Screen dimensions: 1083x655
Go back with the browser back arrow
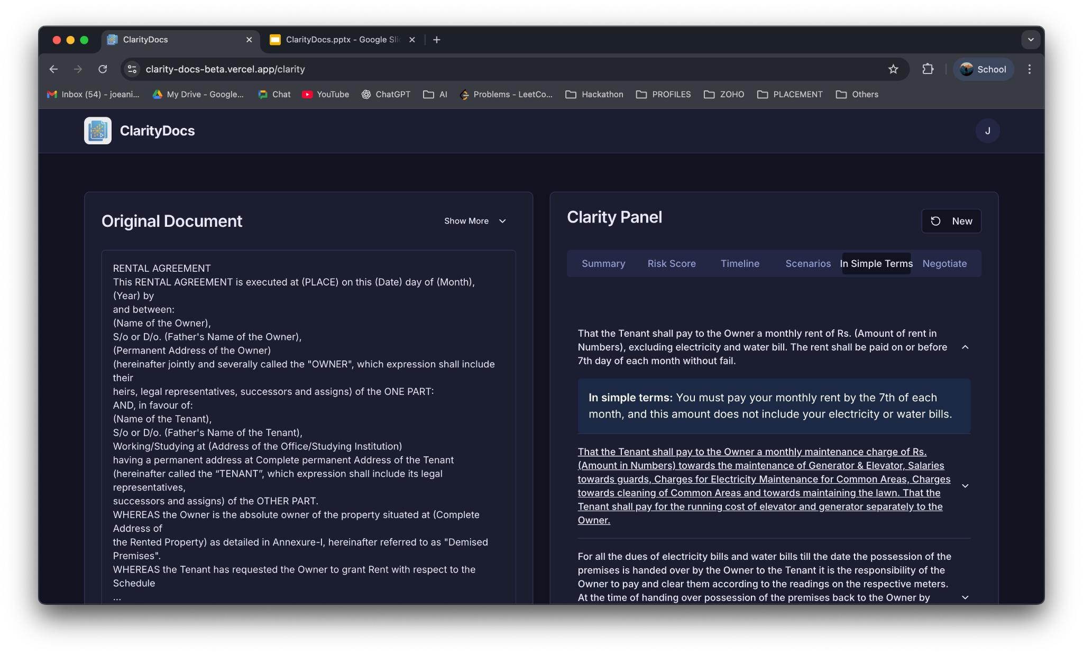point(53,69)
